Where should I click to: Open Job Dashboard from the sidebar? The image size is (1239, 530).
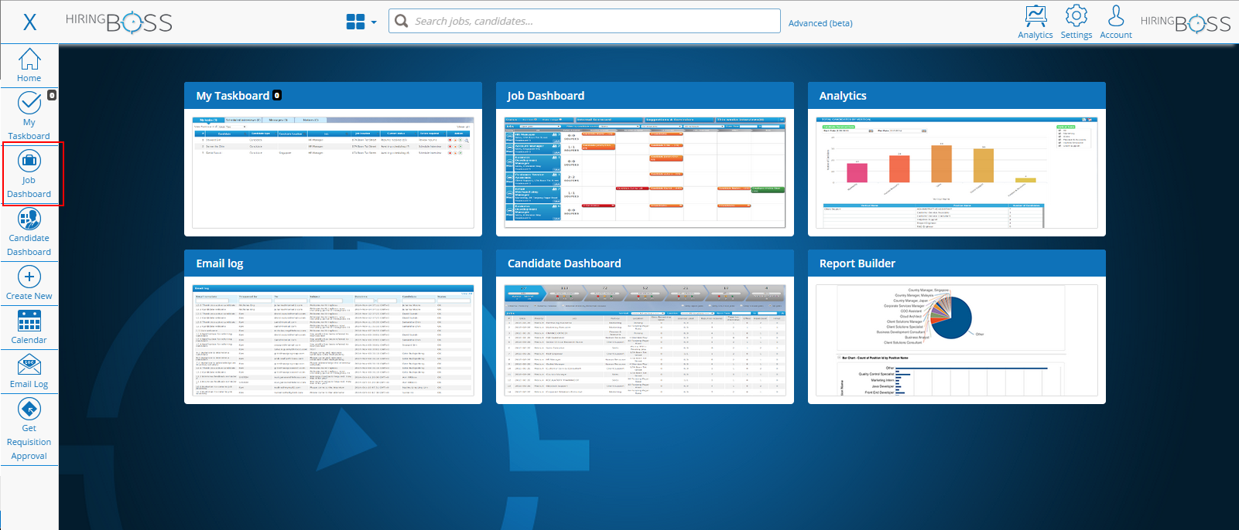(x=29, y=175)
